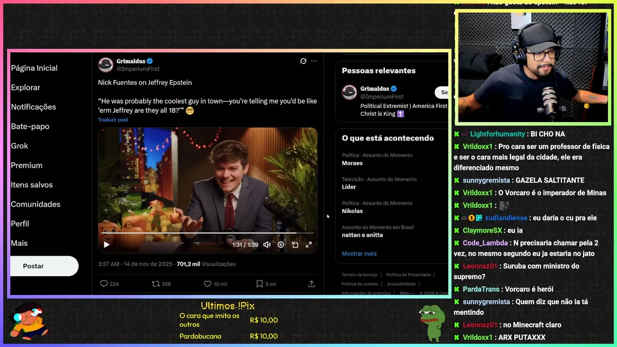Click the post timestamp 3:37 AM
The height and width of the screenshot is (347, 617).
[135, 264]
